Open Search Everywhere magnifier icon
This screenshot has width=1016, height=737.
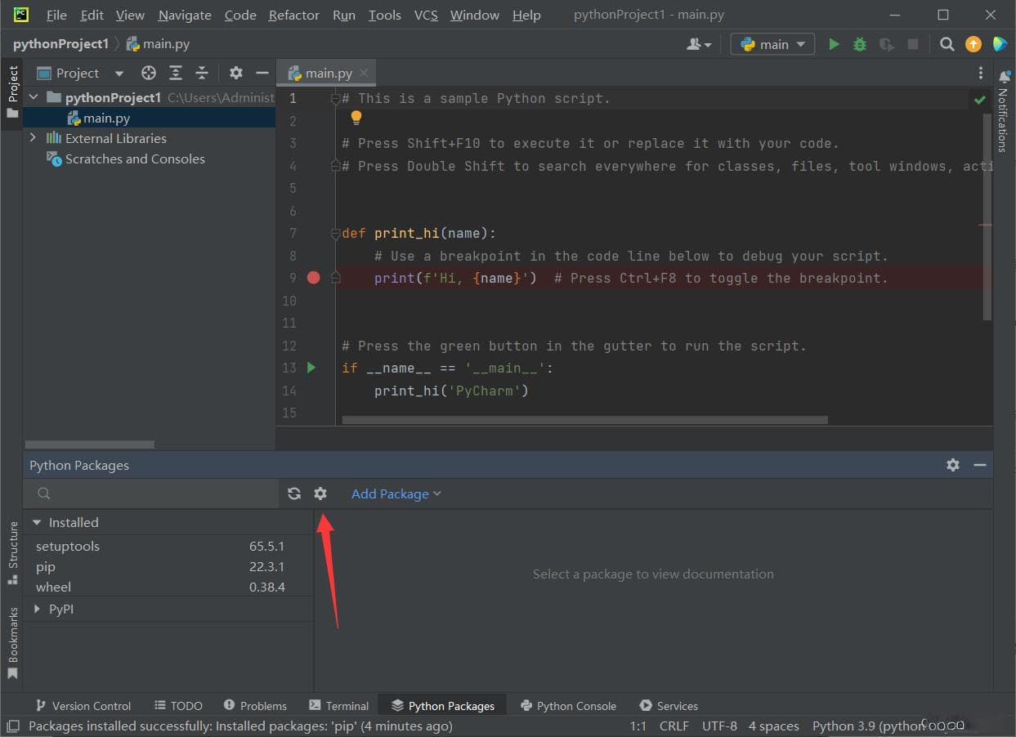947,44
